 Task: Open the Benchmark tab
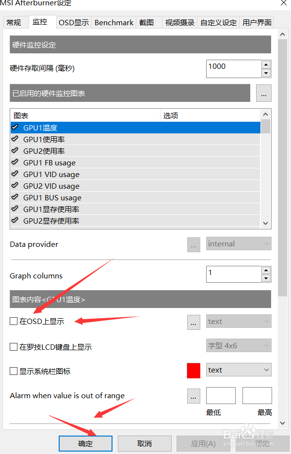tap(114, 23)
